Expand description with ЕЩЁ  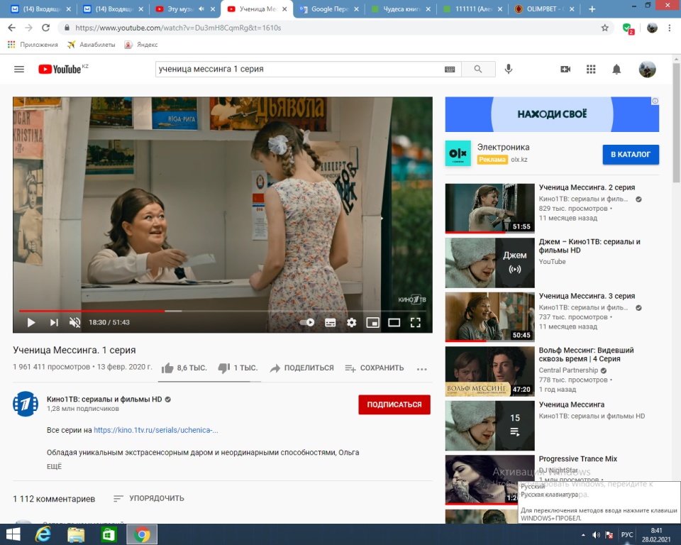click(x=55, y=466)
